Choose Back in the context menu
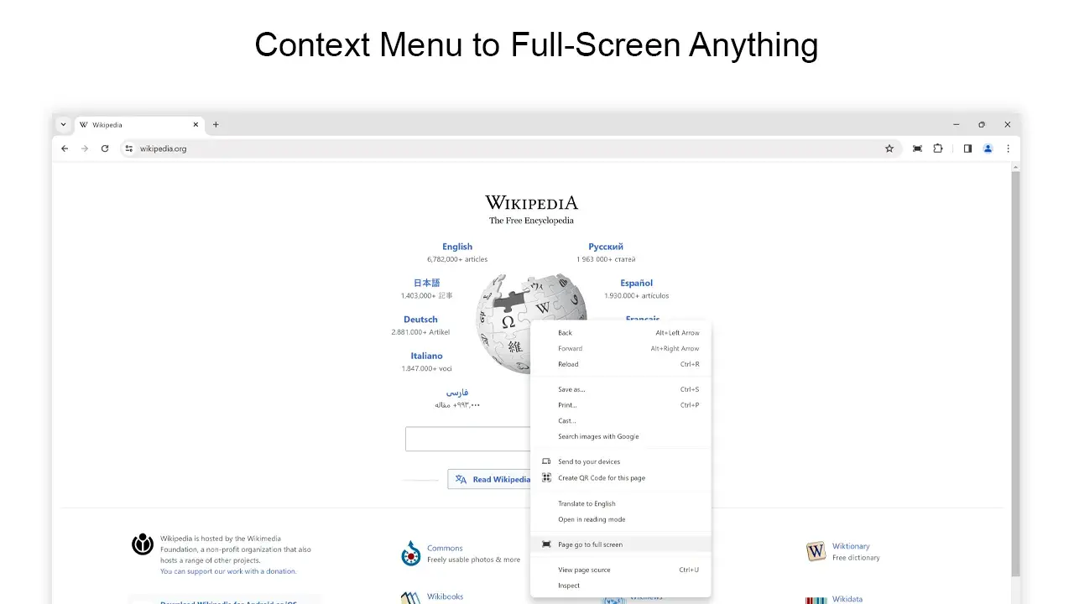The height and width of the screenshot is (604, 1074). 621,333
